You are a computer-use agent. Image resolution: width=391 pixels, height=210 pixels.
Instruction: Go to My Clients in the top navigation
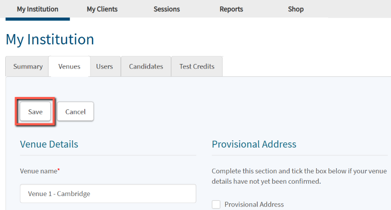[x=102, y=9]
